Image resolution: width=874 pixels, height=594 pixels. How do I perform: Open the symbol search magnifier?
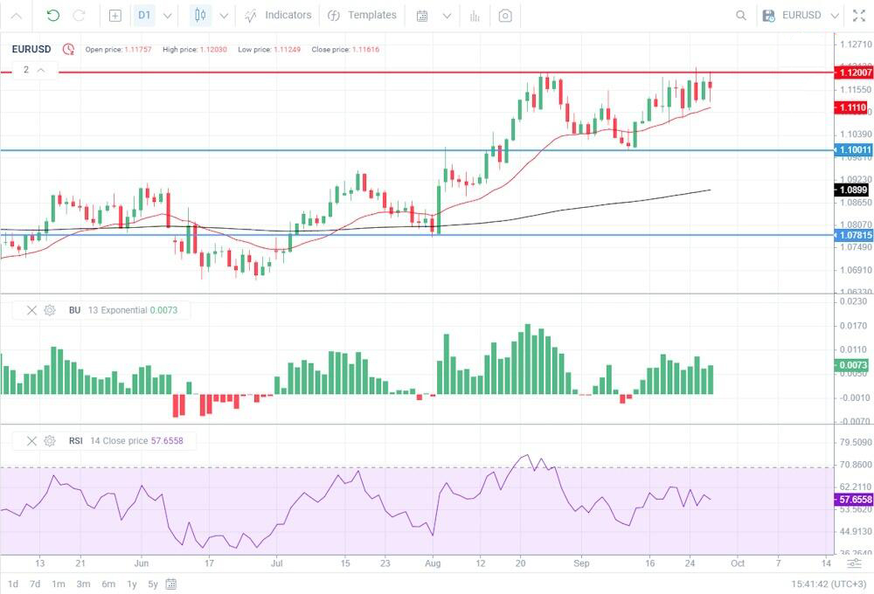pos(741,16)
